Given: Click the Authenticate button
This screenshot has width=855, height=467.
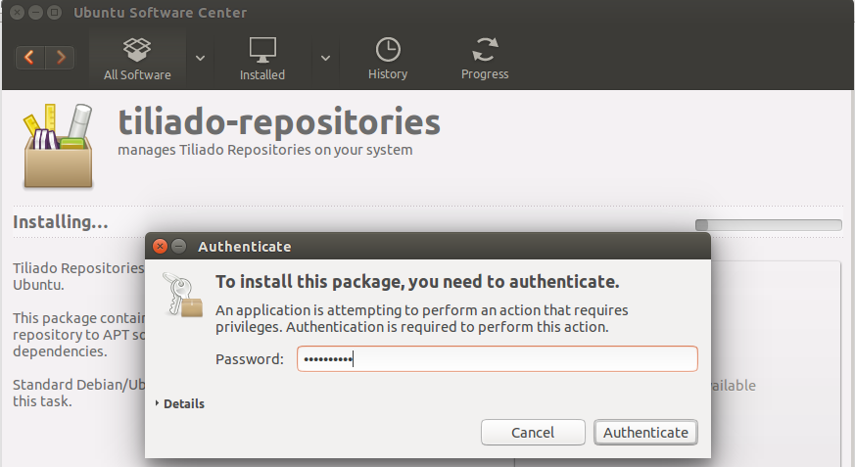Looking at the screenshot, I should [645, 433].
